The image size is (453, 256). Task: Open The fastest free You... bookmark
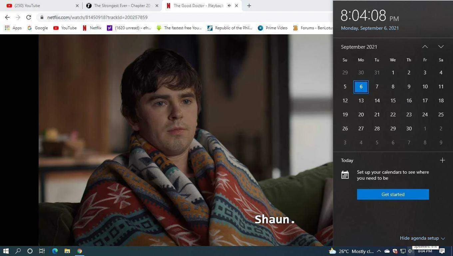[179, 28]
